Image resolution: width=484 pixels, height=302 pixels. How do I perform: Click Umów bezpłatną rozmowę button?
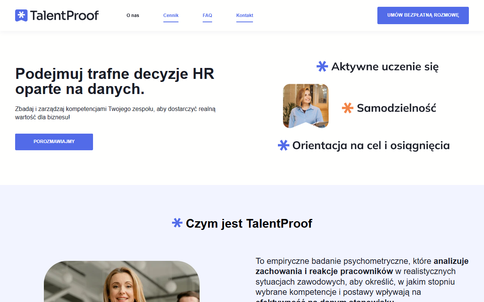tap(423, 15)
